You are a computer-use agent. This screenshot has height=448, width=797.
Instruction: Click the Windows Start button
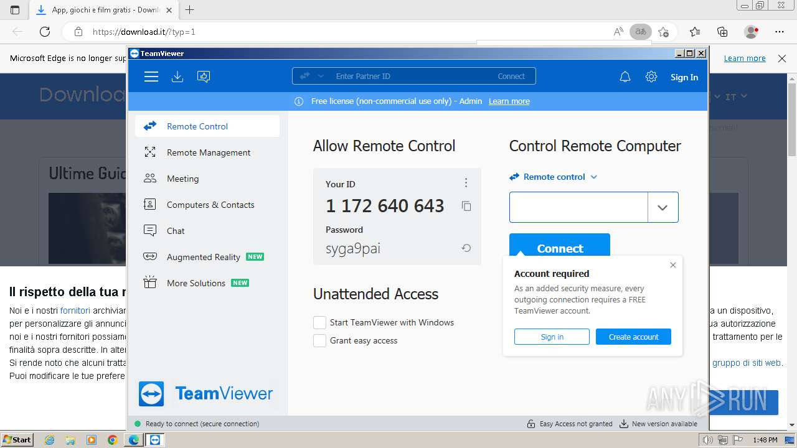point(17,440)
